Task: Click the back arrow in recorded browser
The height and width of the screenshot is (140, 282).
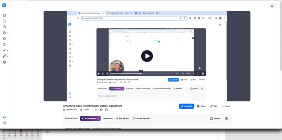Action: click(x=69, y=18)
